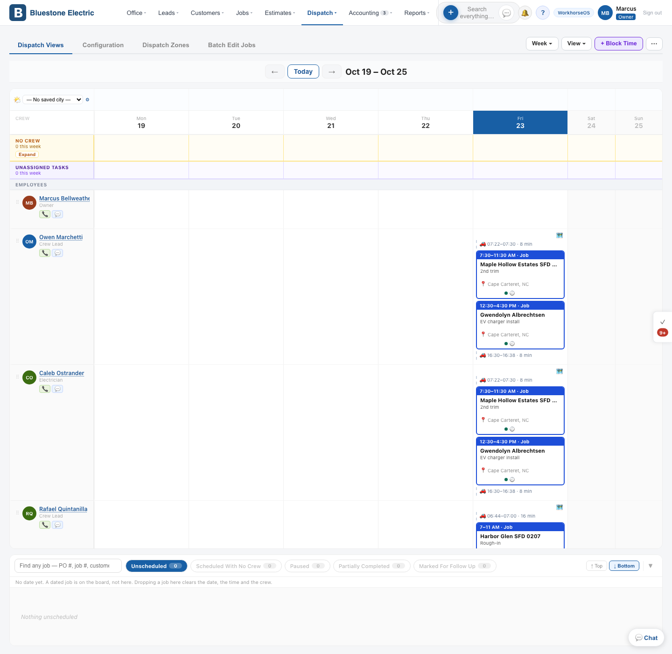Toggle the Unscheduled filter chip
The image size is (672, 654).
(x=156, y=566)
